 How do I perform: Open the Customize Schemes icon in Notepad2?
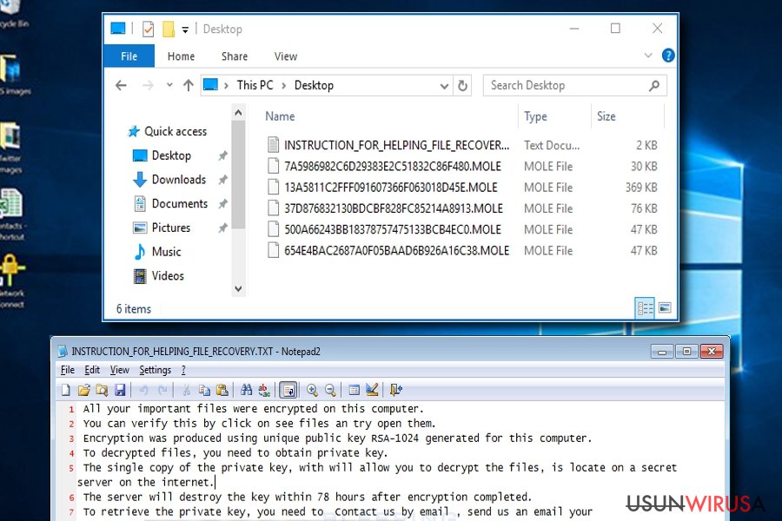click(372, 390)
